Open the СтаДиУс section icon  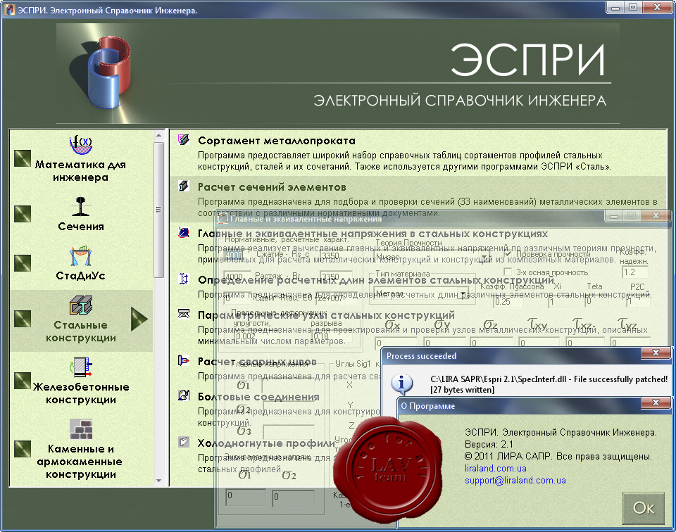[80, 256]
